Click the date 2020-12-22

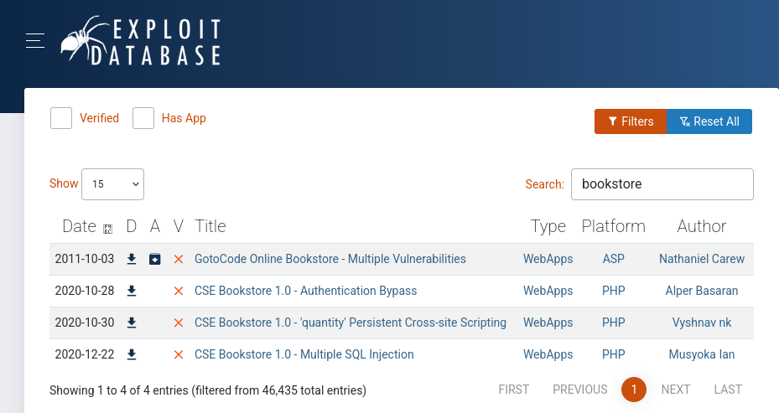click(85, 354)
